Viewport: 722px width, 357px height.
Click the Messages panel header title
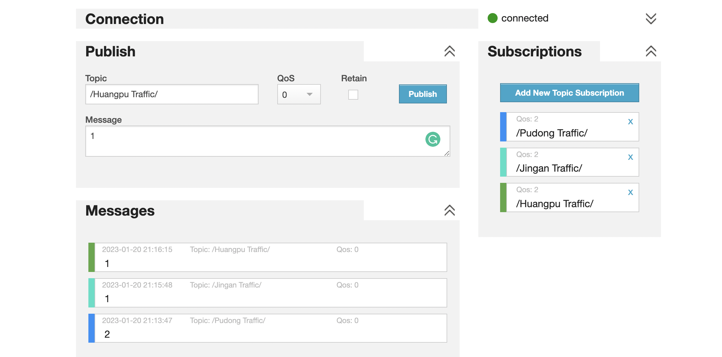[120, 211]
